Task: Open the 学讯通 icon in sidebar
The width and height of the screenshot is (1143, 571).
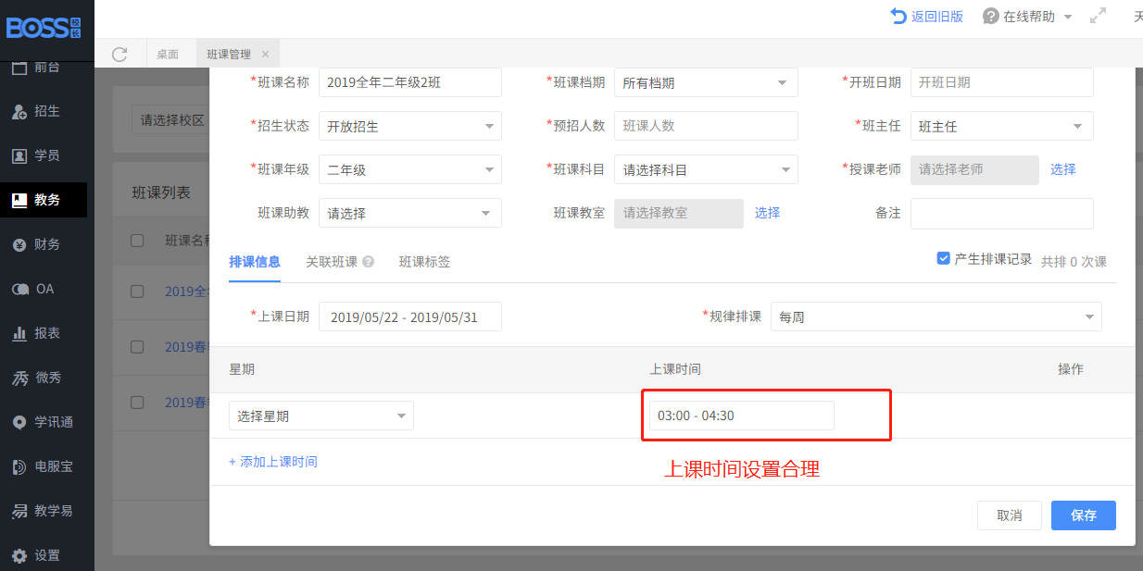Action: [x=19, y=422]
